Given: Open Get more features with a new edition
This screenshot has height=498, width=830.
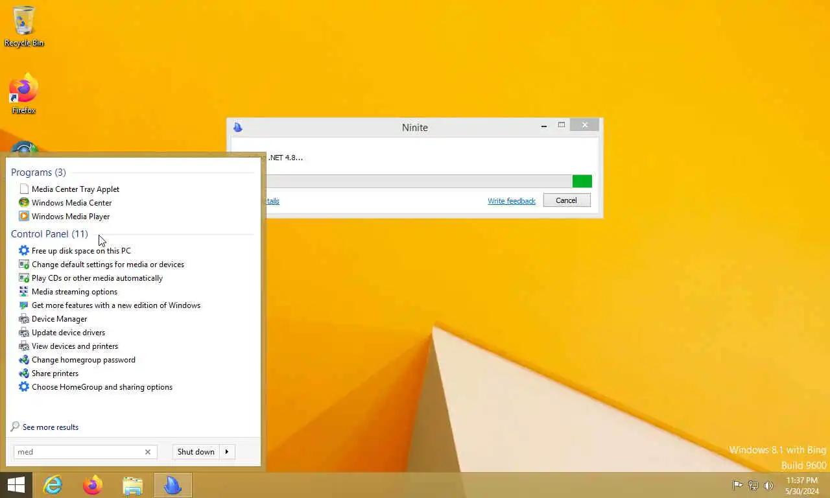Looking at the screenshot, I should [116, 305].
